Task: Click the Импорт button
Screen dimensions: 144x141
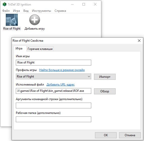Action: [105, 77]
